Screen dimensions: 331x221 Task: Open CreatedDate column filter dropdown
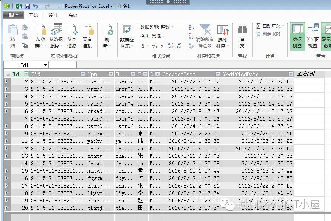click(218, 74)
